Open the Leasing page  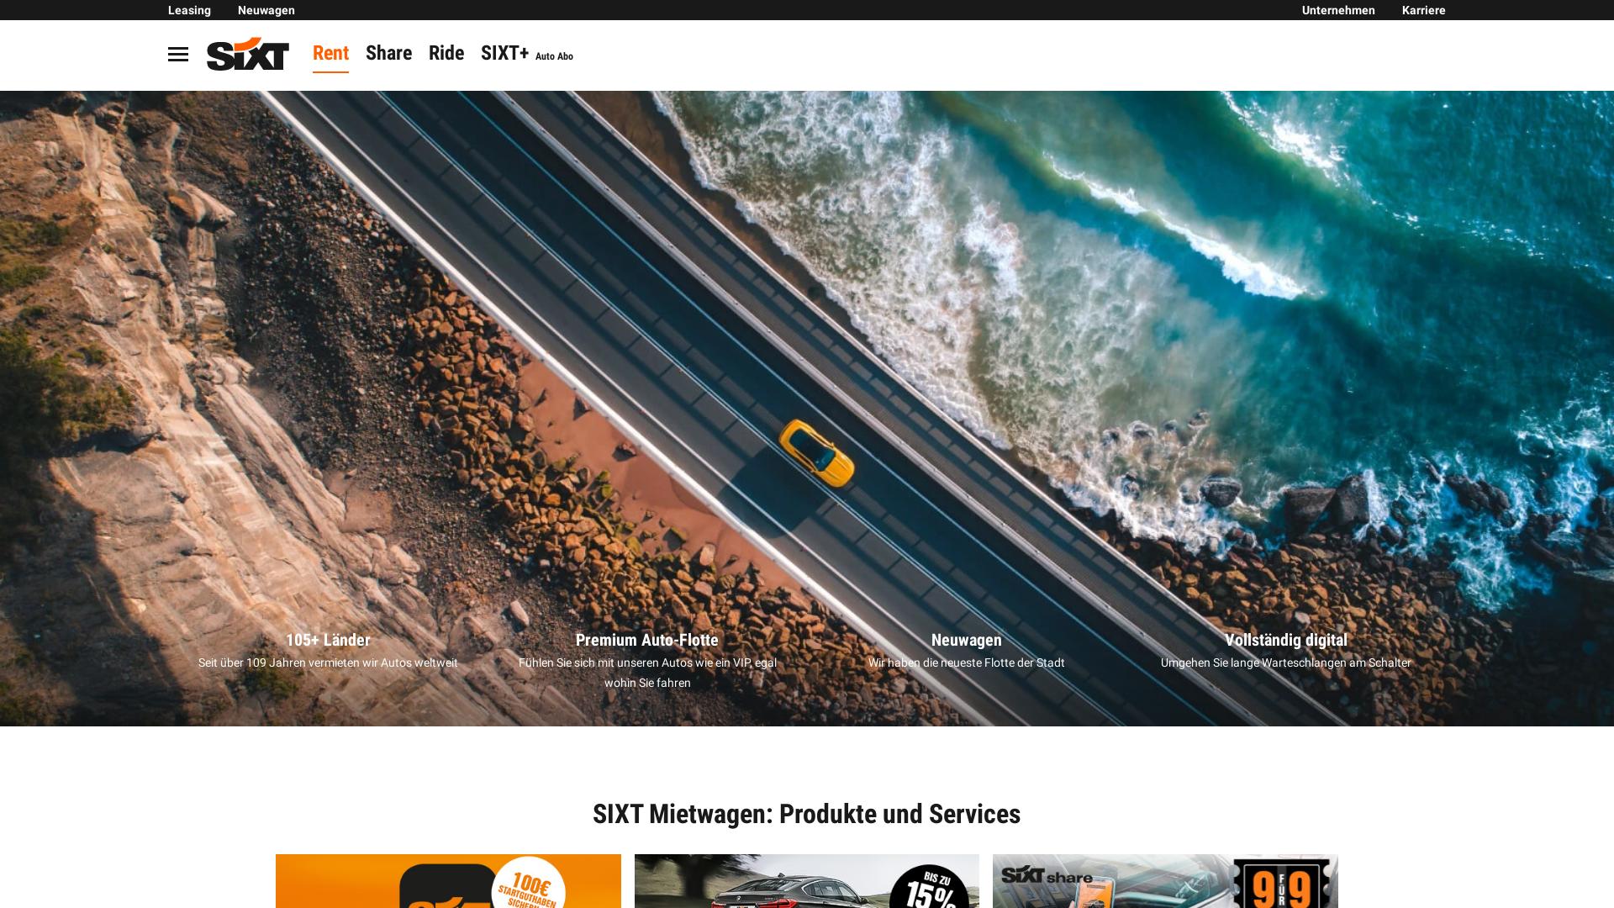189,10
